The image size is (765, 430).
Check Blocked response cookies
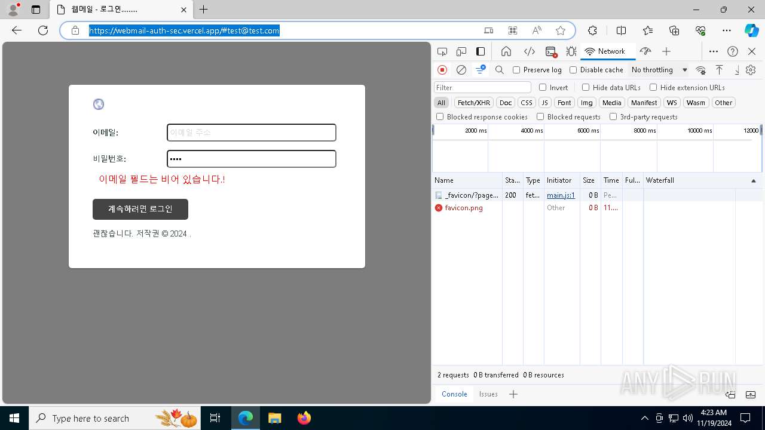click(440, 117)
